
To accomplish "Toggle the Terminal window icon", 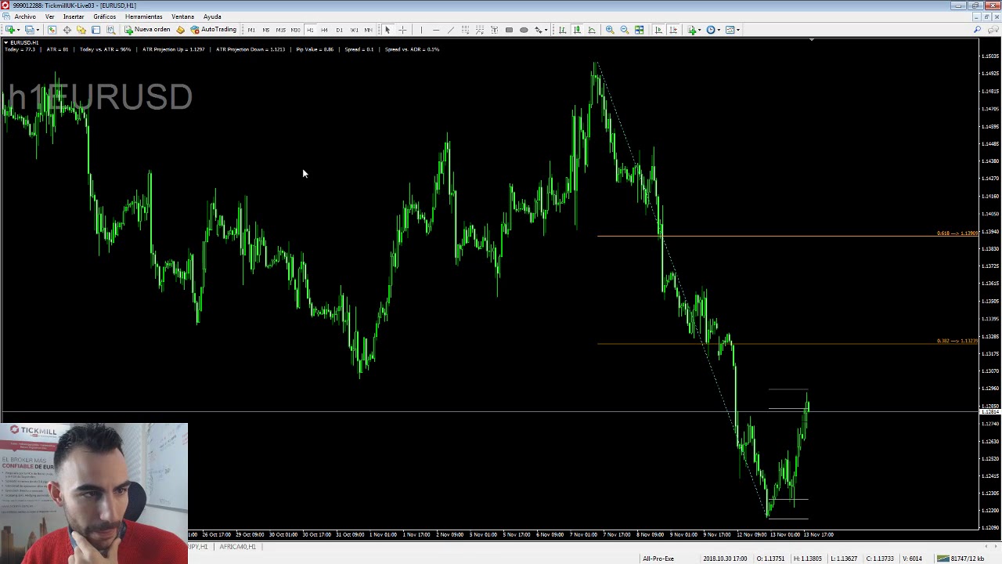I will pyautogui.click(x=96, y=30).
